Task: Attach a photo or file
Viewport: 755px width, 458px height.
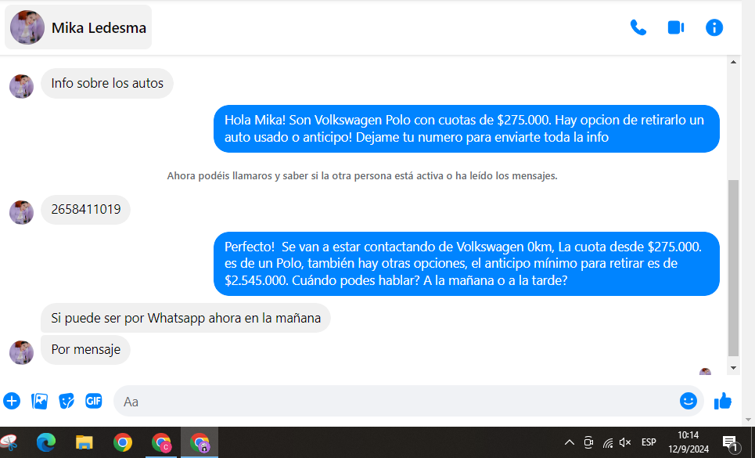Action: [x=39, y=401]
